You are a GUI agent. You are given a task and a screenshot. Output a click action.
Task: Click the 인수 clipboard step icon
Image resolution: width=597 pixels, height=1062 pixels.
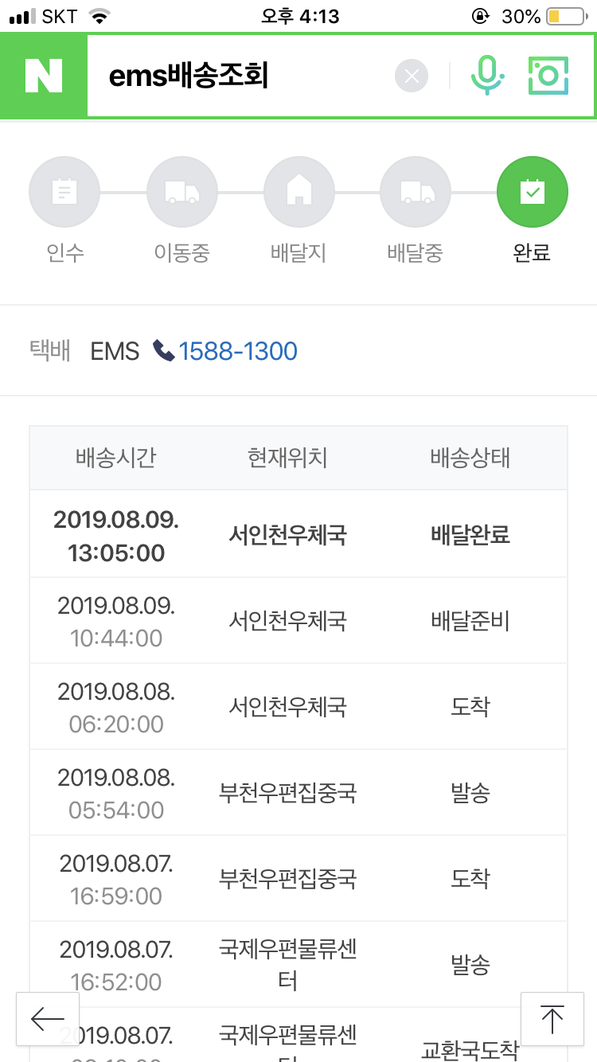click(x=64, y=192)
